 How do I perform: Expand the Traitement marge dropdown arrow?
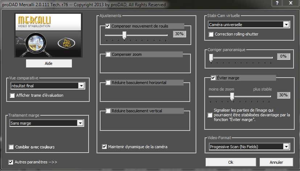[x=80, y=123]
